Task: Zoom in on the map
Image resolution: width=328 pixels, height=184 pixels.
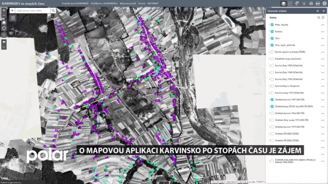Action: click(4, 10)
